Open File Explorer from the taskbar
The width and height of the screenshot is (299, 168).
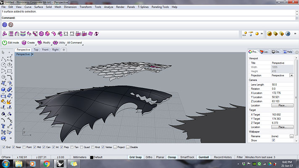[x=18, y=164]
